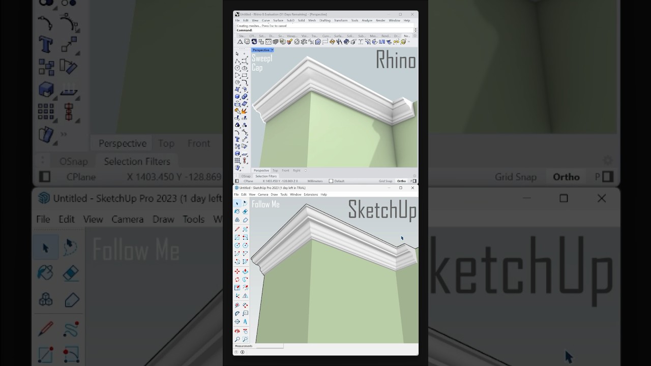Click Millimeters units in Rhino status bar
The height and width of the screenshot is (366, 651).
[315, 181]
